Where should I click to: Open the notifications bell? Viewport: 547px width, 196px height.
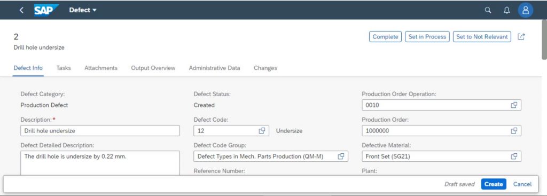pos(507,10)
